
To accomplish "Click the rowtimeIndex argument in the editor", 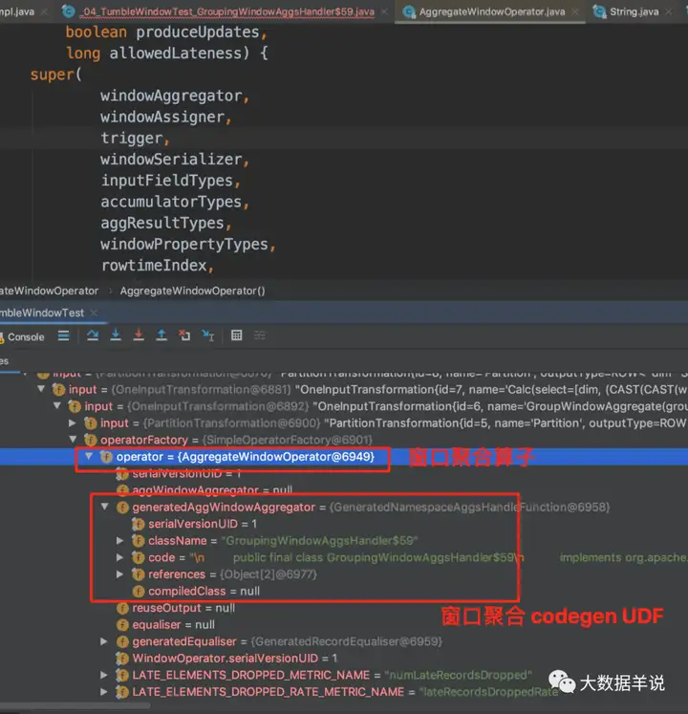I will [154, 266].
